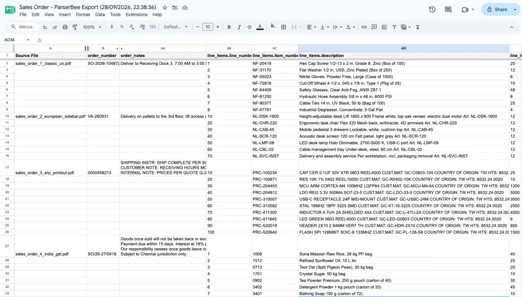Print the spreadsheet
The image size is (522, 297).
click(65, 27)
